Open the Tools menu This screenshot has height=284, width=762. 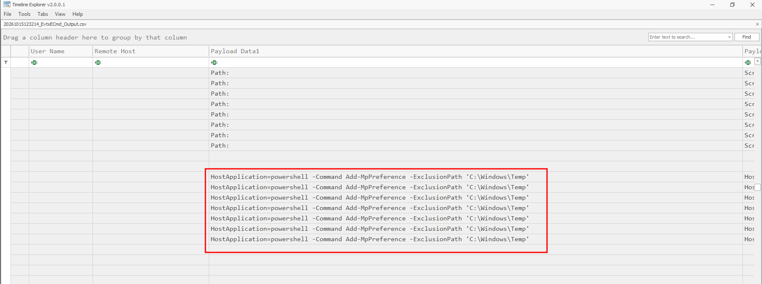pyautogui.click(x=24, y=14)
